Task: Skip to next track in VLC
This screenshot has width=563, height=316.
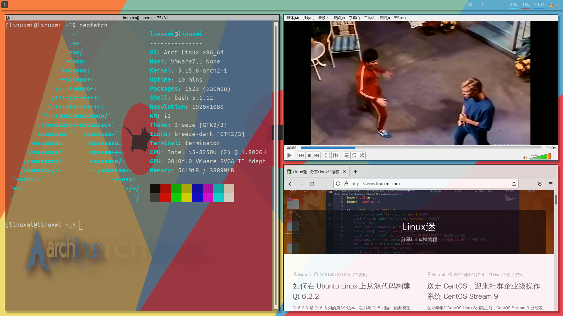Action: click(317, 155)
